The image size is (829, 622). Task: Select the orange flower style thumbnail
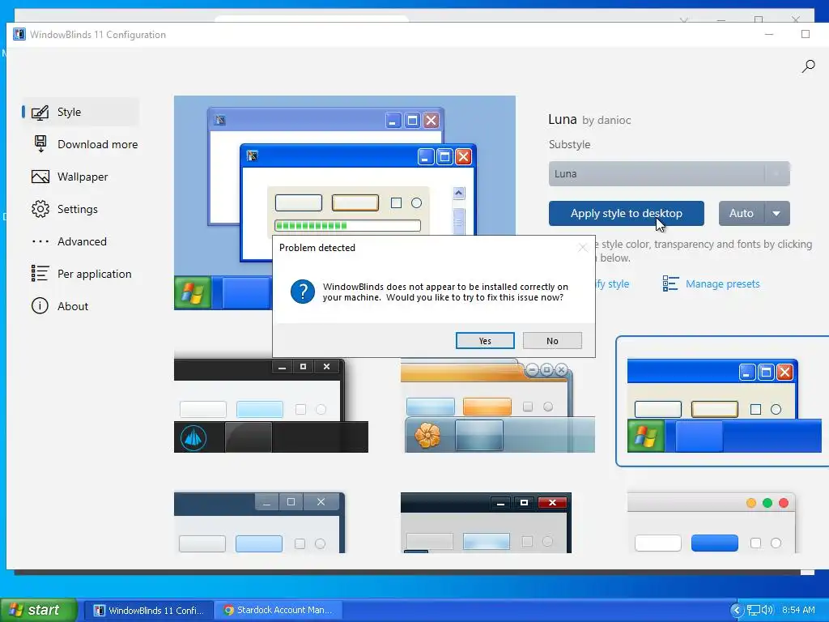pos(498,405)
